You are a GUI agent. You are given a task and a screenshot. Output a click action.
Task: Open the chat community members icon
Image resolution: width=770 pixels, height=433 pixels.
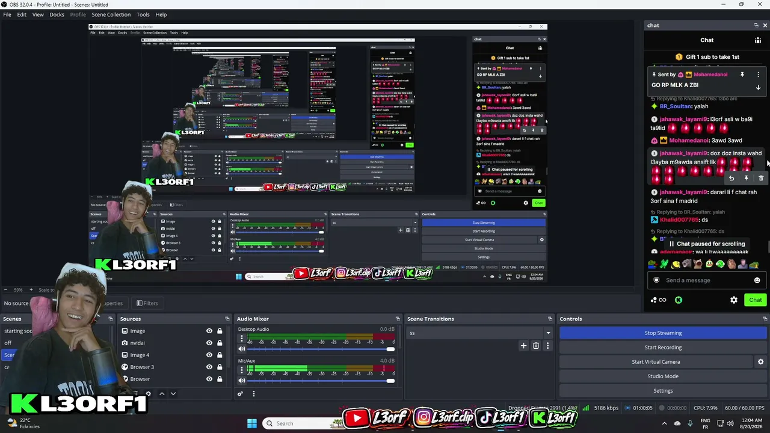758,40
